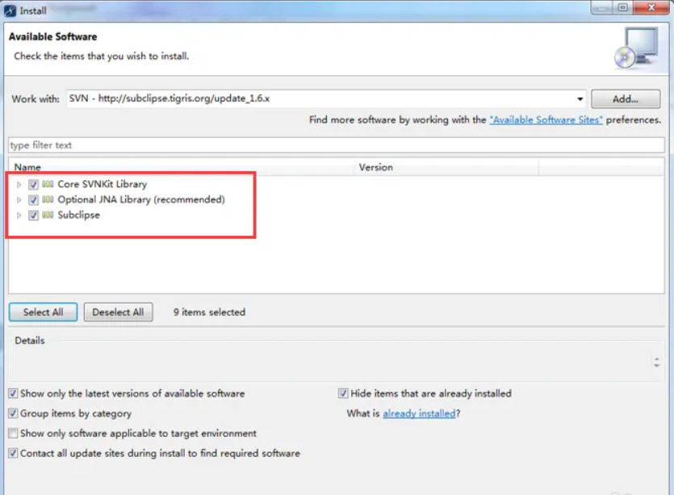Click the 9 items selected label
Screen dimensions: 674x495
pos(209,313)
